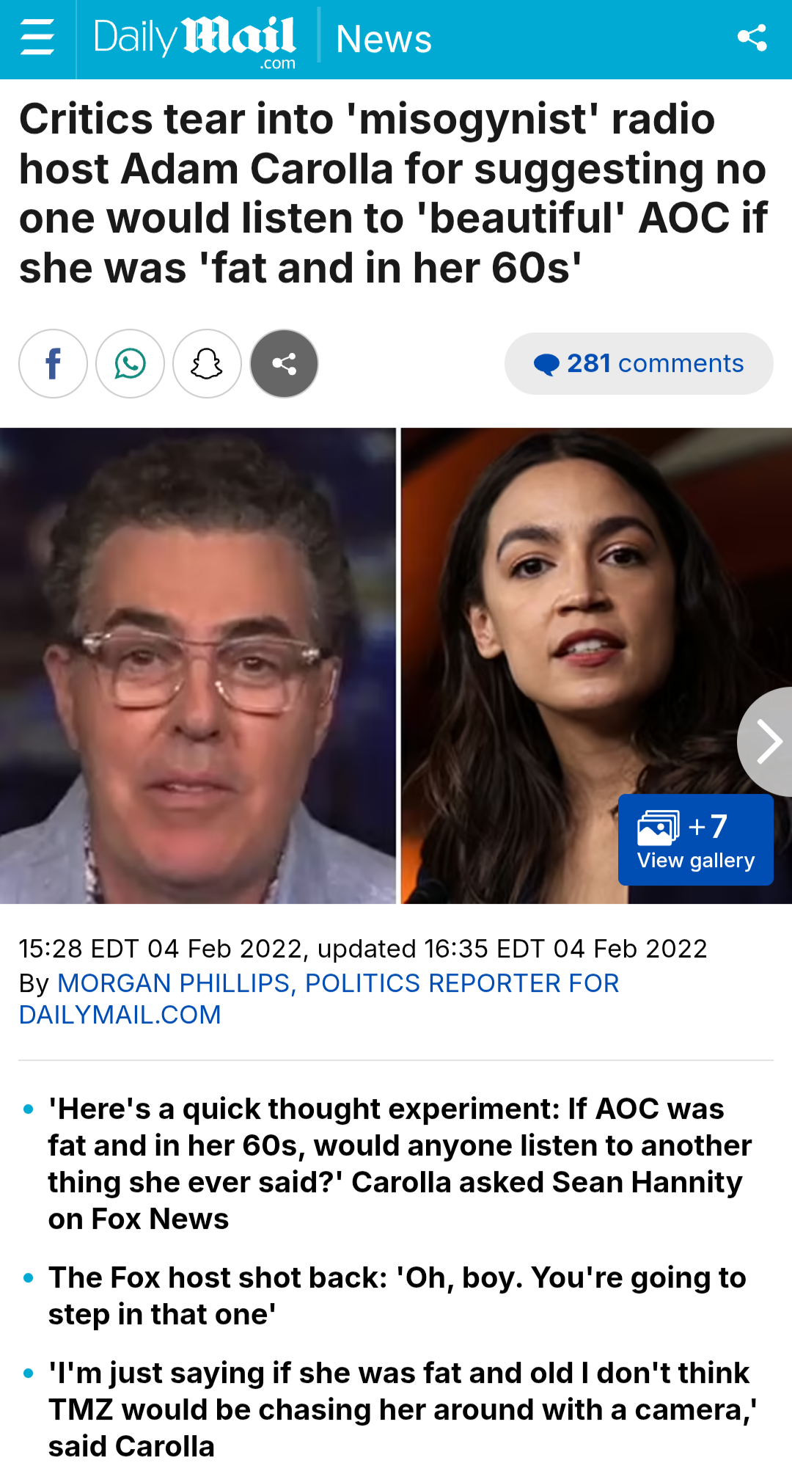Advance to next gallery image arrow
Viewport: 792px width, 1474px height.
coord(766,742)
